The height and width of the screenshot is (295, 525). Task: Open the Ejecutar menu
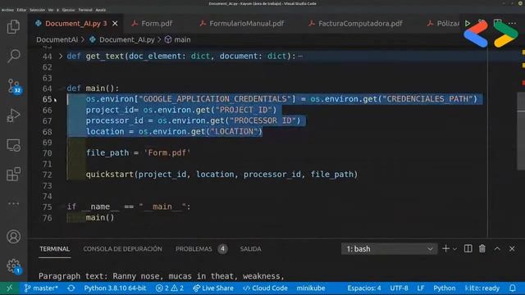click(x=68, y=10)
